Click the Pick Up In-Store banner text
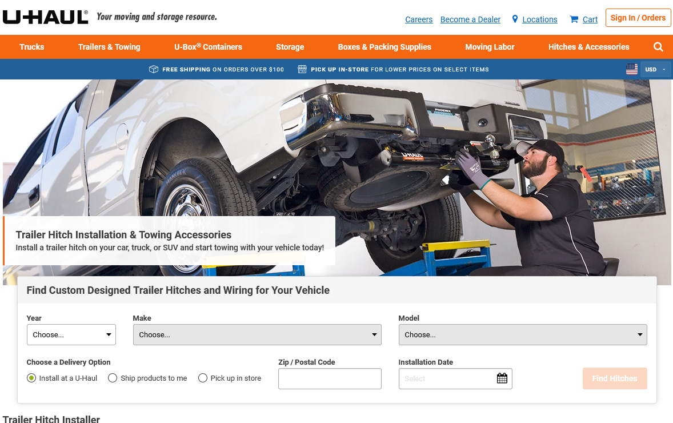This screenshot has width=673, height=423. tap(399, 69)
